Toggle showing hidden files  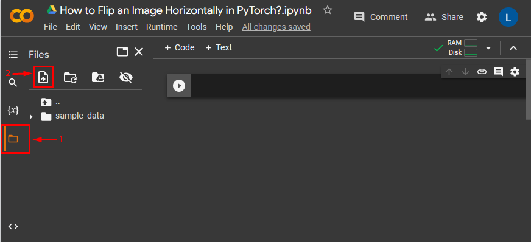point(125,78)
